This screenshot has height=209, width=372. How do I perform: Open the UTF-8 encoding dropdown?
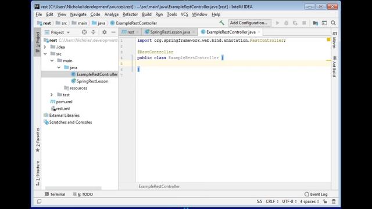(289, 201)
